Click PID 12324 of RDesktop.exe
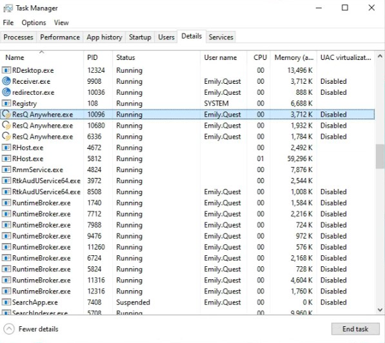Image resolution: width=385 pixels, height=343 pixels. pos(96,70)
